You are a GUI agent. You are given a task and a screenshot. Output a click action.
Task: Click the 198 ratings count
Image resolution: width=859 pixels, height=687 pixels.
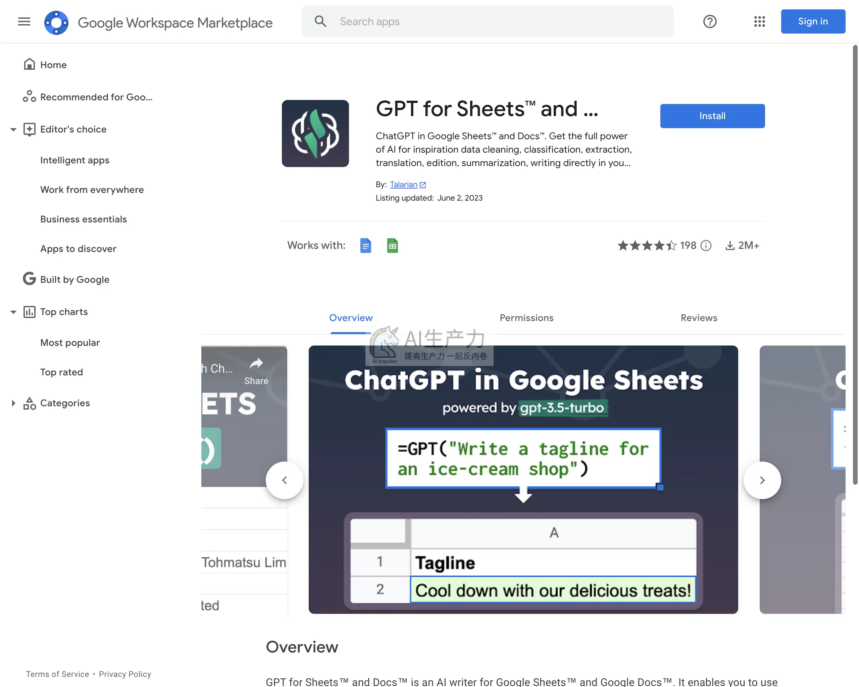pos(688,245)
